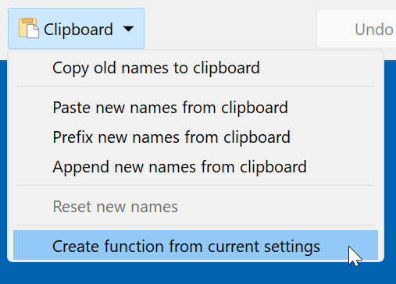The image size is (396, 284).
Task: Click the blue window area beside the menu
Action: point(390,156)
